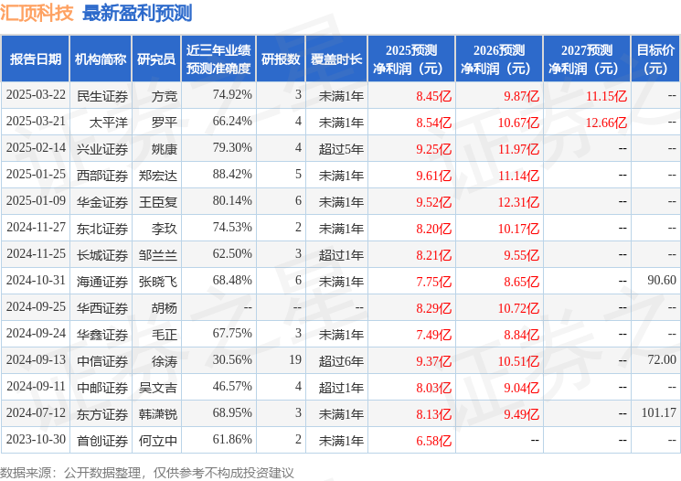Select the 12.66亿 forecast value
The image size is (681, 481).
606,123
